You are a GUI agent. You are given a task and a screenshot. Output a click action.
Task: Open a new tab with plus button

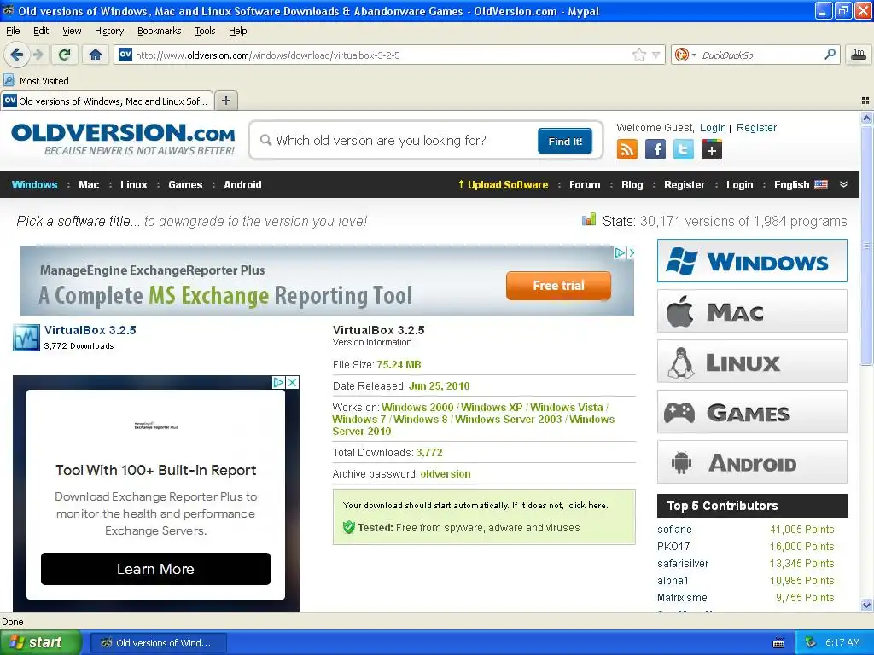tap(225, 101)
